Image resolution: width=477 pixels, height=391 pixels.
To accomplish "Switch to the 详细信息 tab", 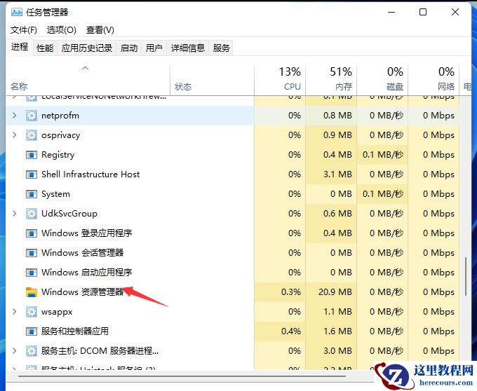I will coord(188,48).
